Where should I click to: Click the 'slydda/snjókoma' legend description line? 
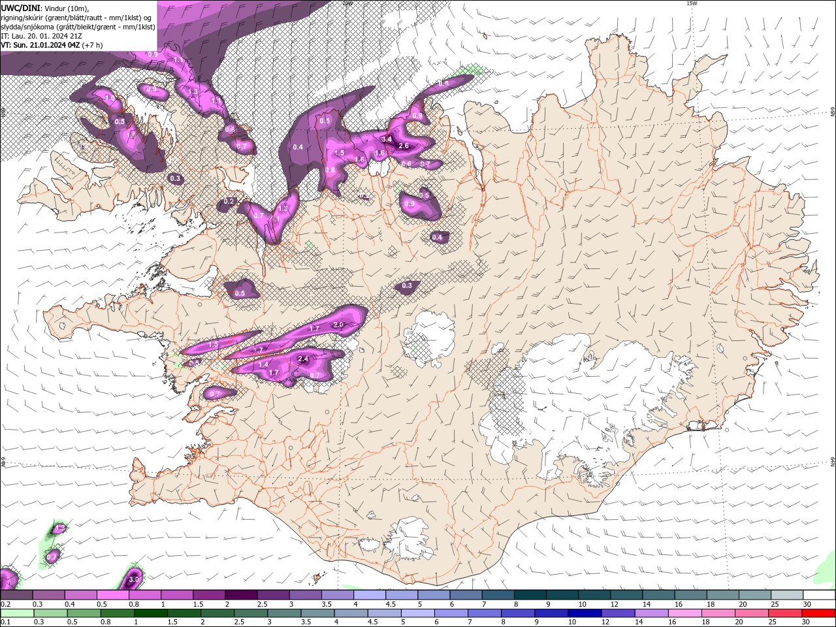click(78, 27)
